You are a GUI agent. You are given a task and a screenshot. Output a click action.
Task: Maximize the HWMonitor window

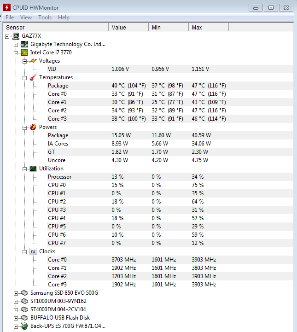coord(271,8)
